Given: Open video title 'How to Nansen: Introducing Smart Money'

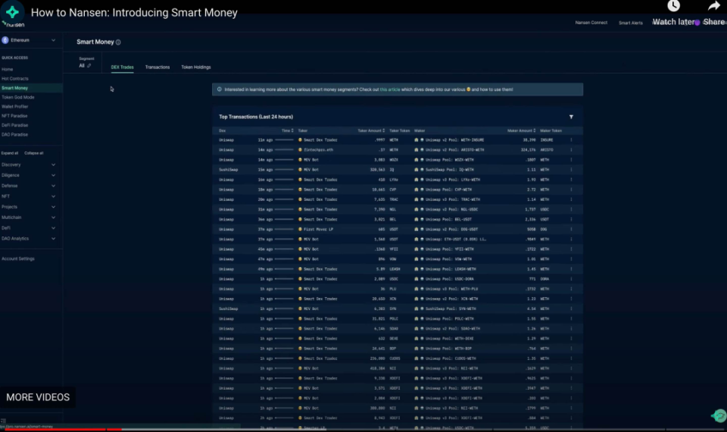Looking at the screenshot, I should (x=134, y=13).
